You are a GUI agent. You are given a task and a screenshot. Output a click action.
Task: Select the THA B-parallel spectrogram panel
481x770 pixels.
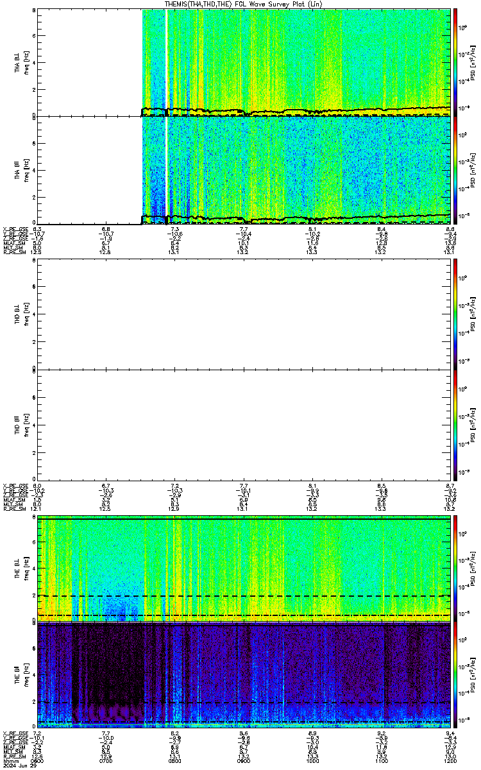pyautogui.click(x=244, y=171)
